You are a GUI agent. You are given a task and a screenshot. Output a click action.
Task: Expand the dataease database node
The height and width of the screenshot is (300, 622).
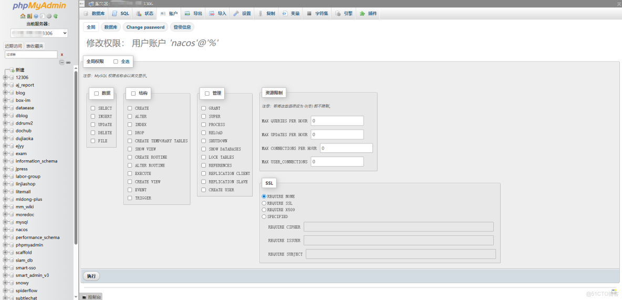coord(5,108)
